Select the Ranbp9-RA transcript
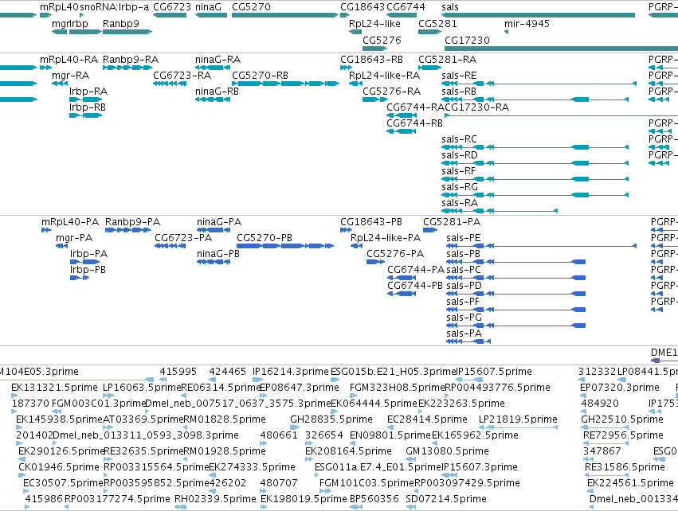The image size is (678, 511). pos(127,68)
